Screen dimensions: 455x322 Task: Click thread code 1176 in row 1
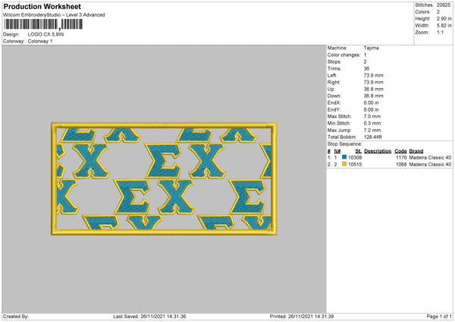(401, 157)
